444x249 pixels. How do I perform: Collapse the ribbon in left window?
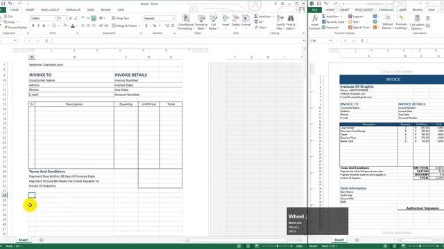point(304,33)
